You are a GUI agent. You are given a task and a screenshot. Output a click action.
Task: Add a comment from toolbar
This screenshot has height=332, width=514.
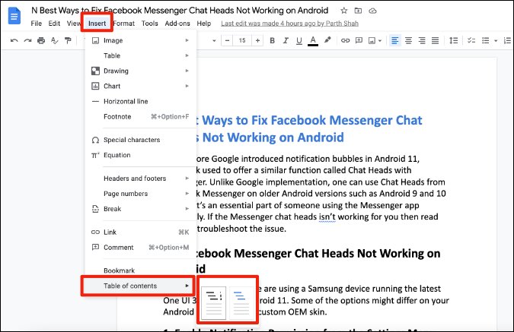[359, 40]
